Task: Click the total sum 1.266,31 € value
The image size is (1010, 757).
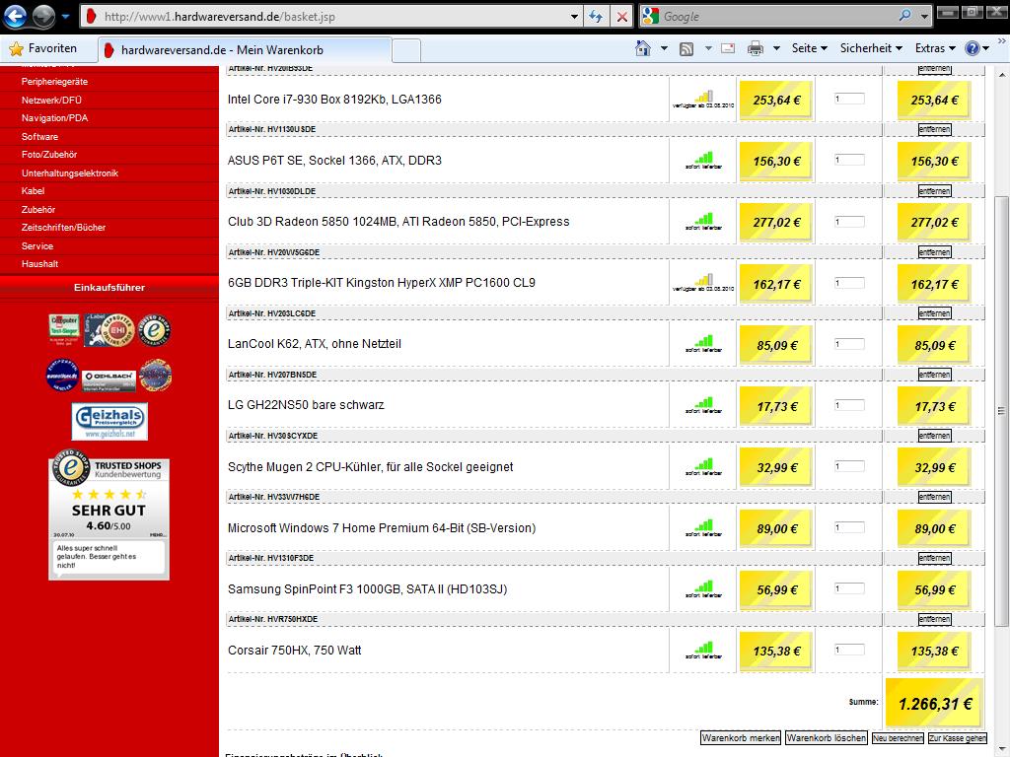Action: click(x=935, y=704)
